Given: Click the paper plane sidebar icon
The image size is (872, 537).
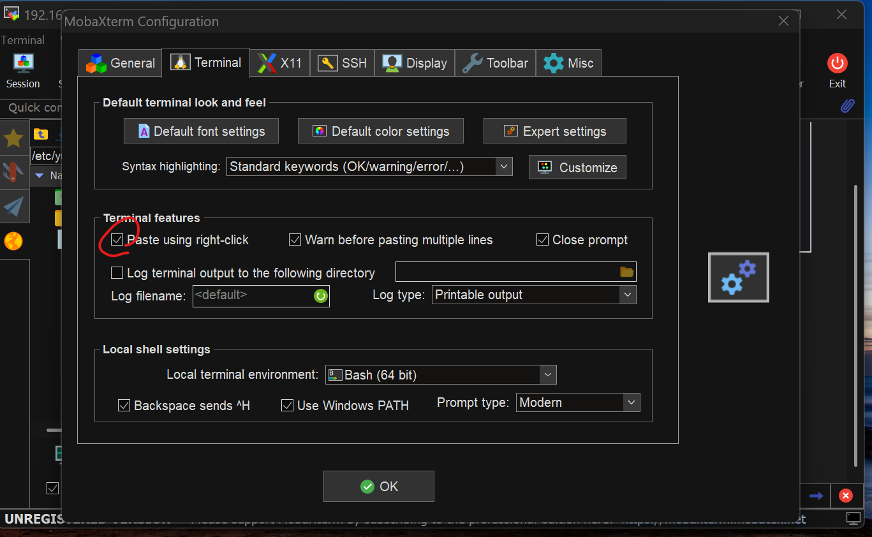Looking at the screenshot, I should tap(14, 206).
